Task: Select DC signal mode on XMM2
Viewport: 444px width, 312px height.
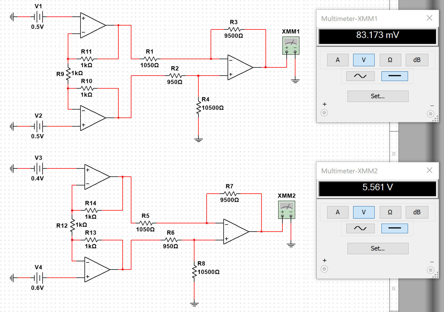Action: (x=394, y=228)
